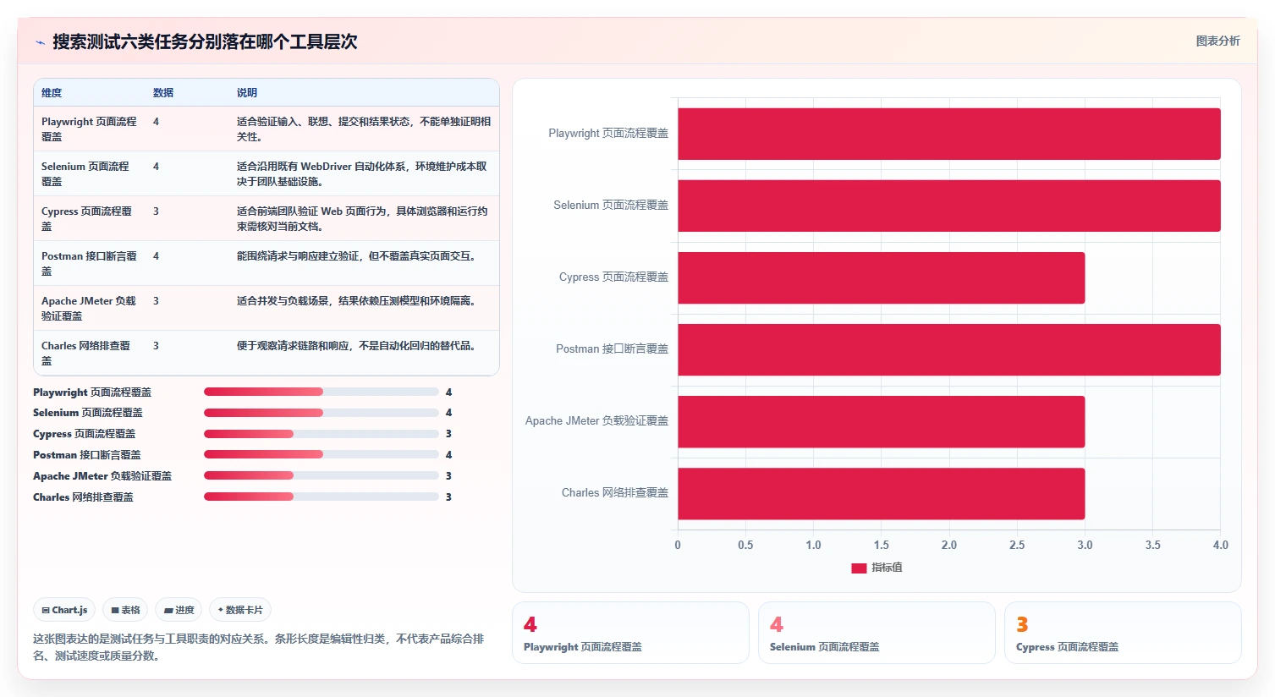Image resolution: width=1275 pixels, height=697 pixels.
Task: Click the Apache JMeter 负载验证覆盖 chart axis label
Action: 596,420
